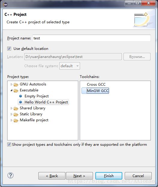This screenshot has height=187, width=158.
Task: Click the Next button
Action: (x=79, y=176)
